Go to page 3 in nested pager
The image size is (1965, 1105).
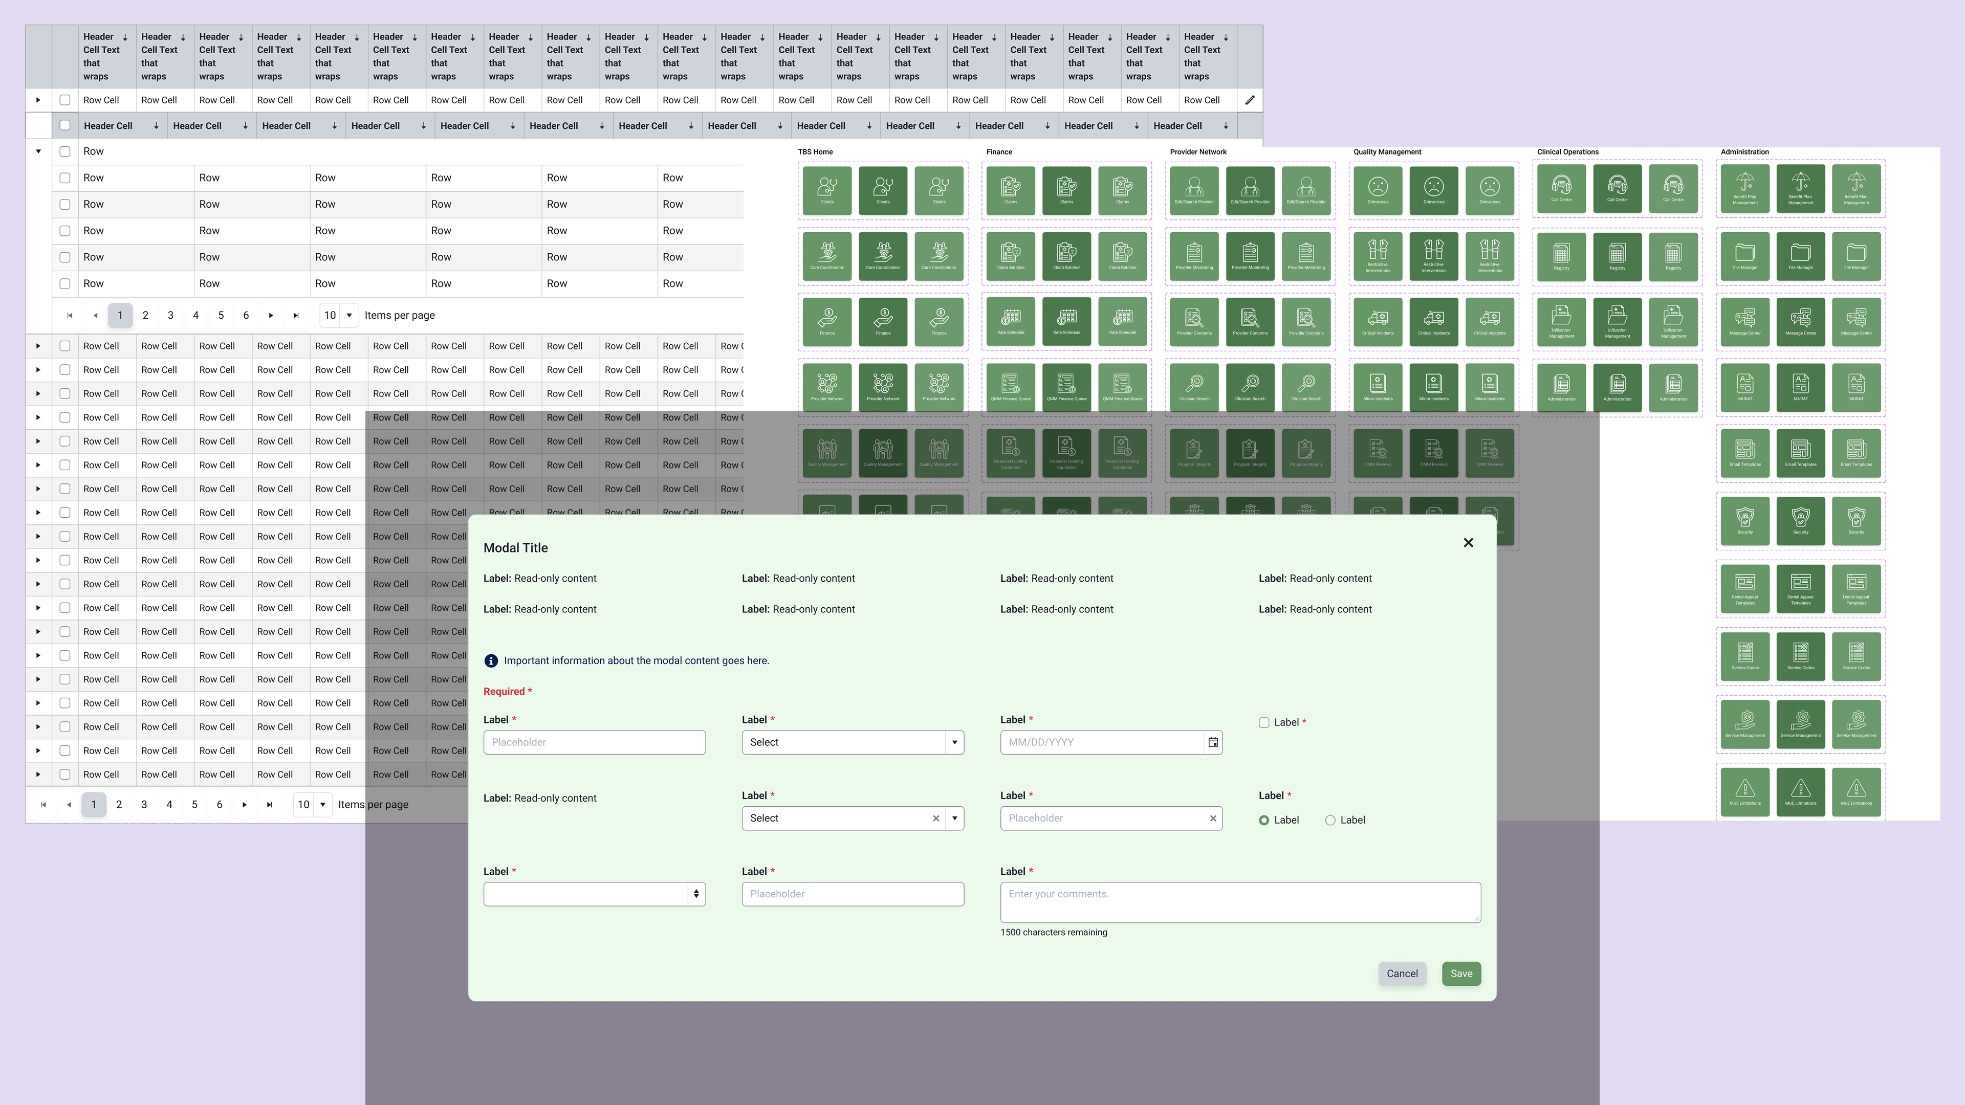(170, 315)
